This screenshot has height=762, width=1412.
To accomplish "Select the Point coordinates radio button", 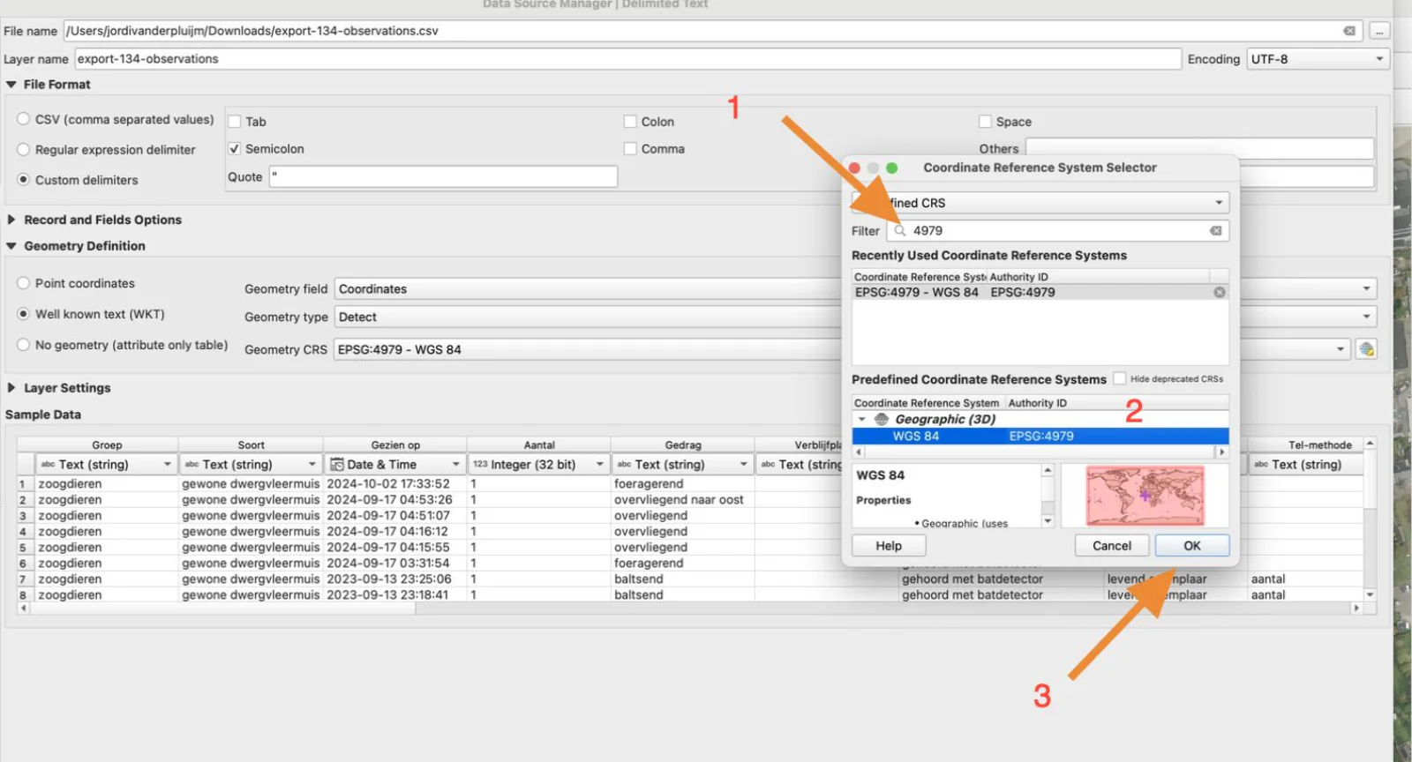I will 24,283.
